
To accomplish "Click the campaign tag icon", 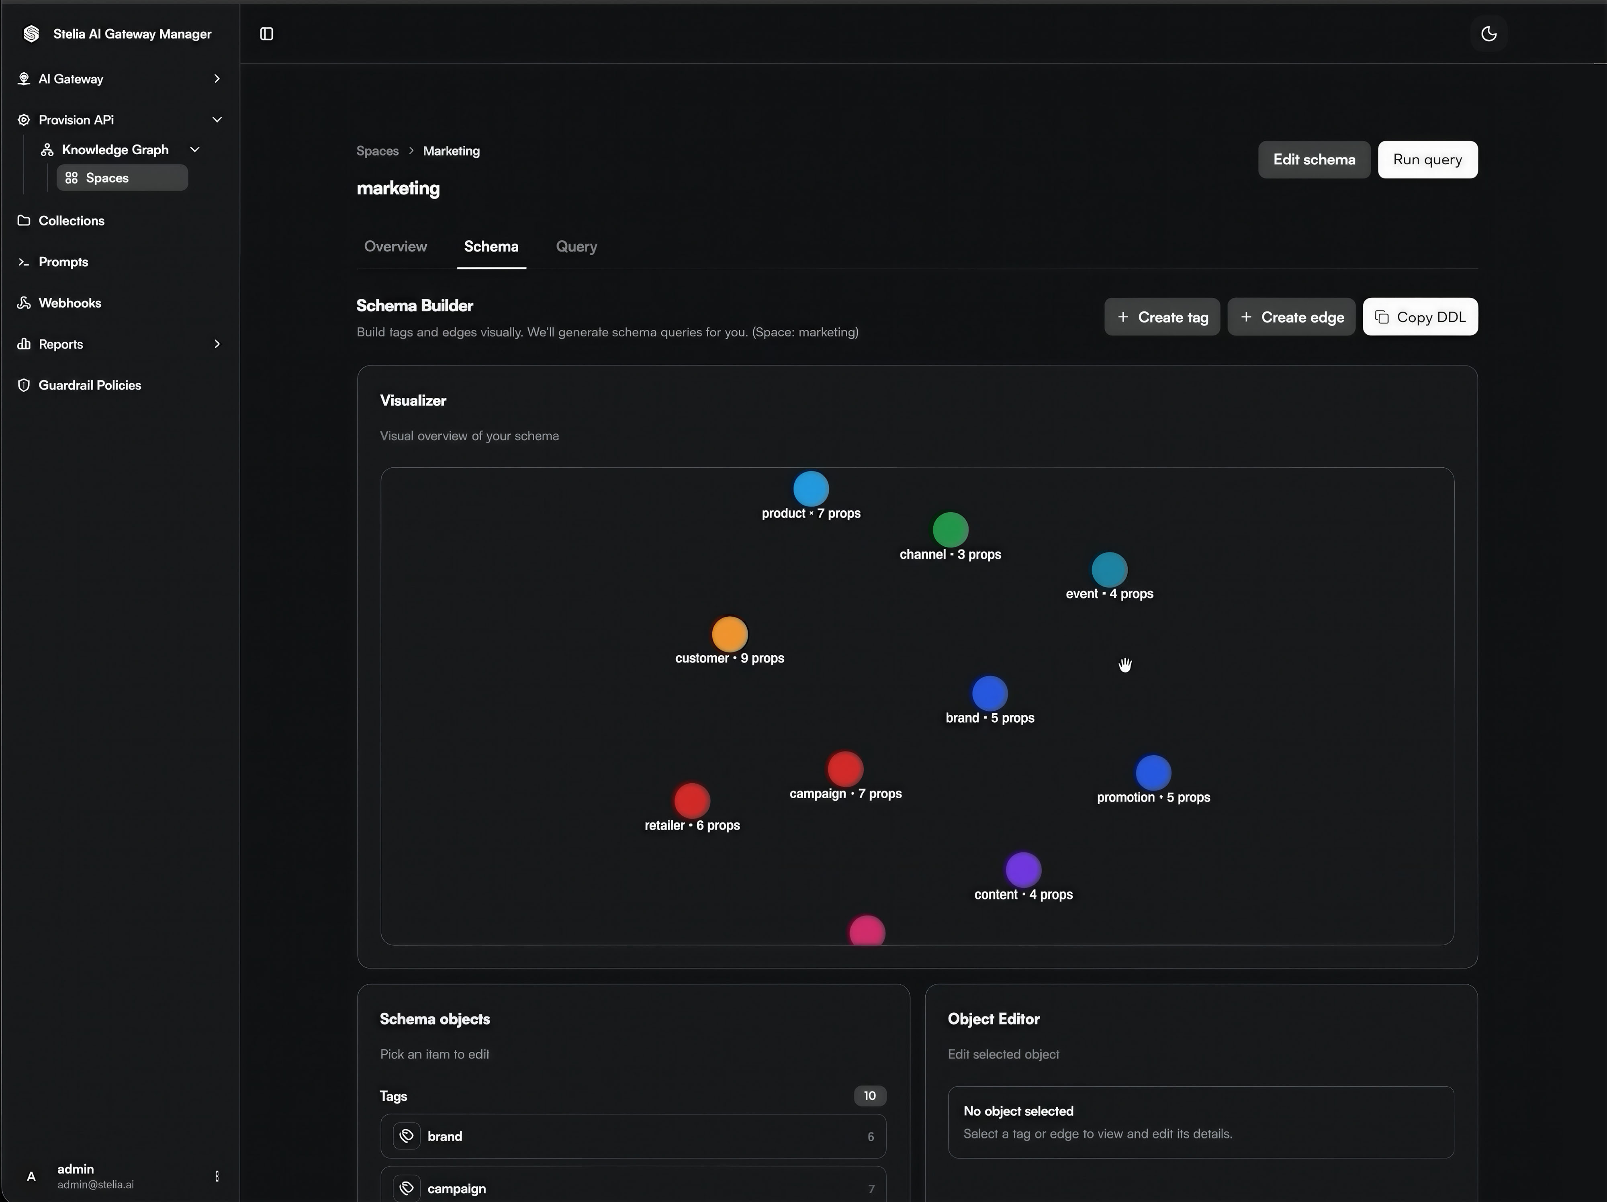I will coord(407,1188).
